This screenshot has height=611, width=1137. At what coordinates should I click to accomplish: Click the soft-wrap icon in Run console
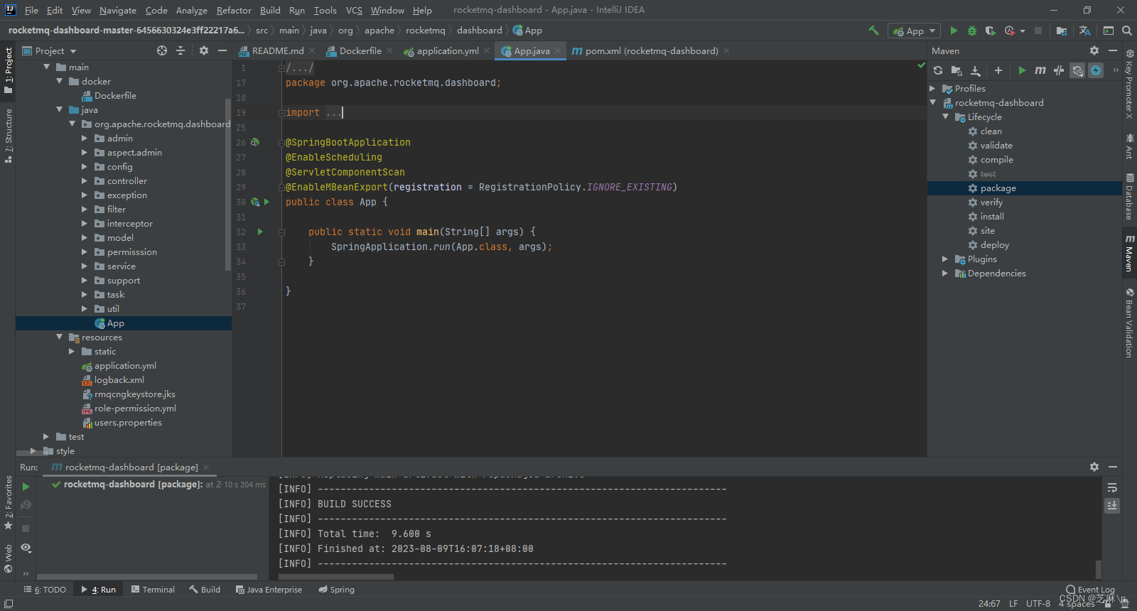(1112, 488)
